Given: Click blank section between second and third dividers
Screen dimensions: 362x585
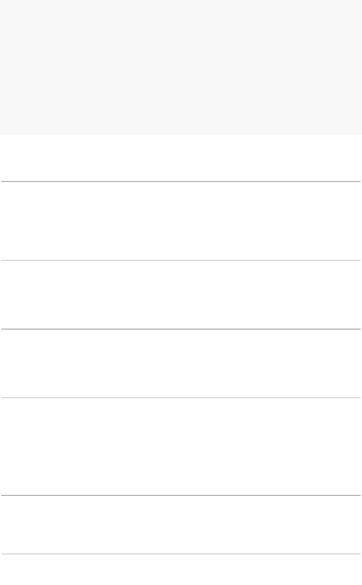Looking at the screenshot, I should (181, 294).
